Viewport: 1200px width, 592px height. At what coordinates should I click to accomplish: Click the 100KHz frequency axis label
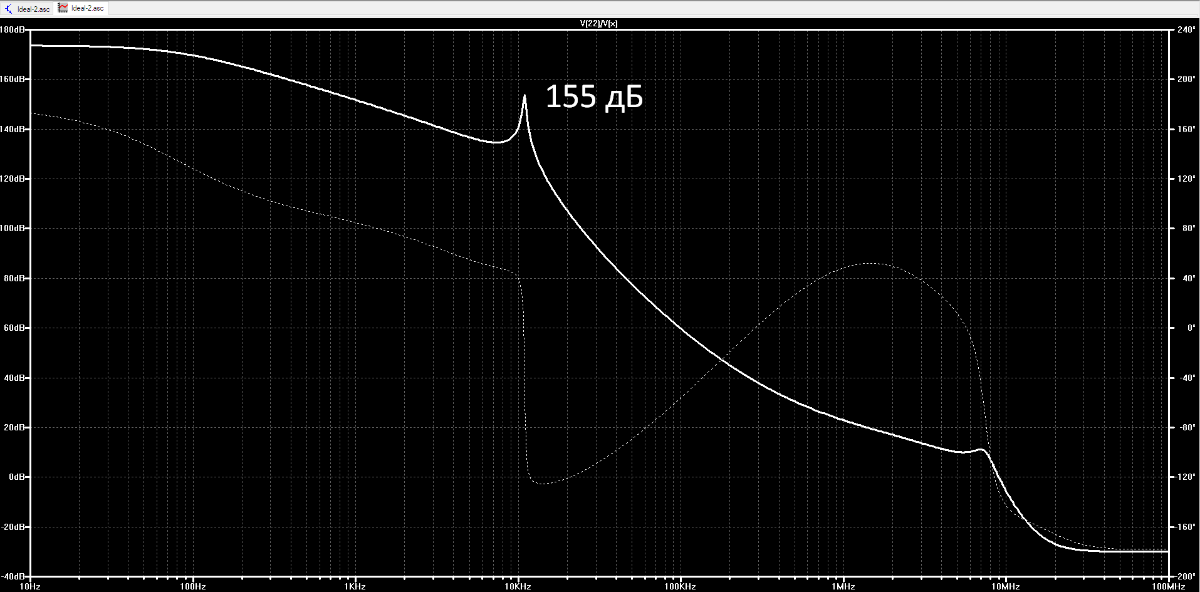click(x=681, y=587)
